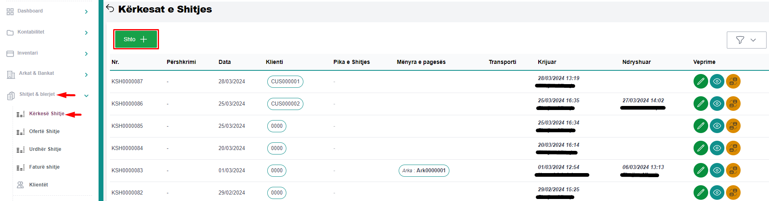The image size is (769, 201).
Task: Click orange convert icon for KSH0000086
Action: (x=733, y=104)
